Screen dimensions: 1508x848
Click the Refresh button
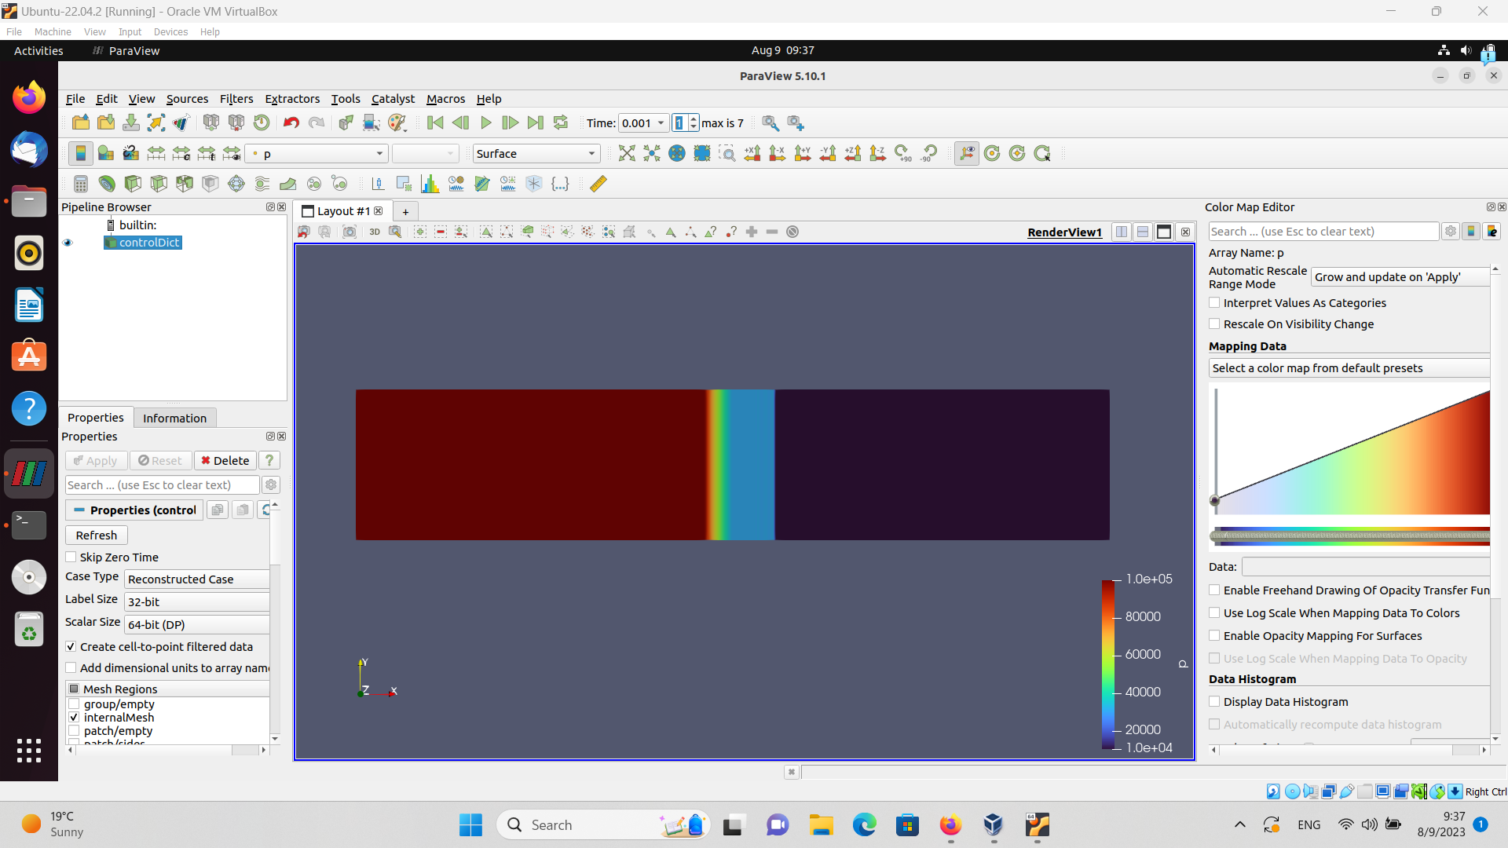[97, 535]
